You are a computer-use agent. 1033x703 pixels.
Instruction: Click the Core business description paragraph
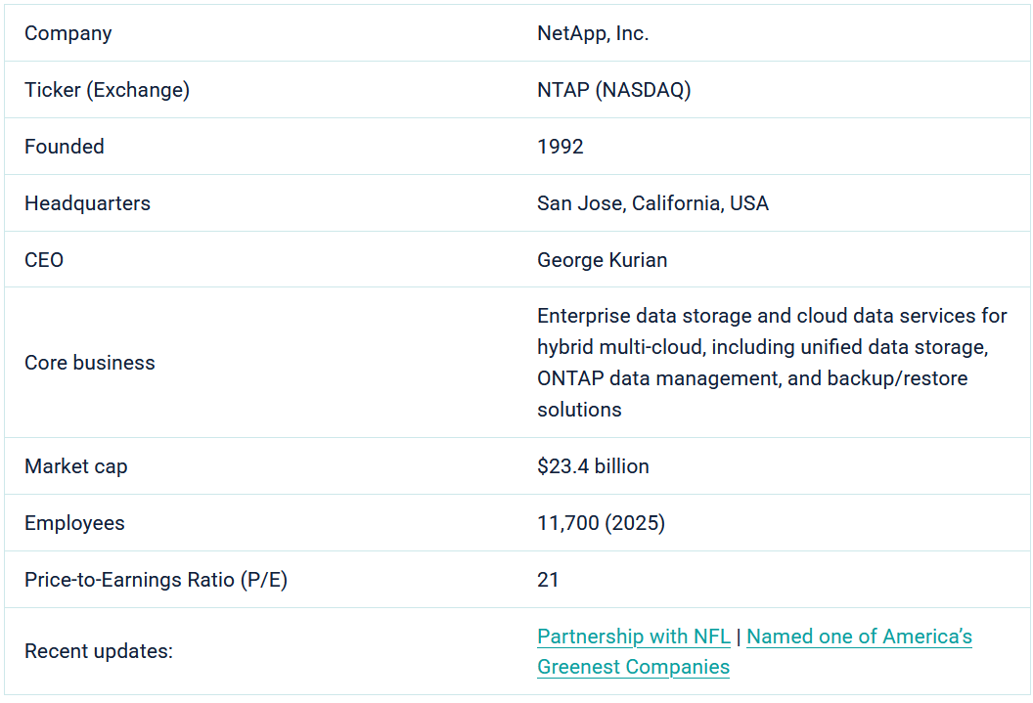[x=771, y=363]
